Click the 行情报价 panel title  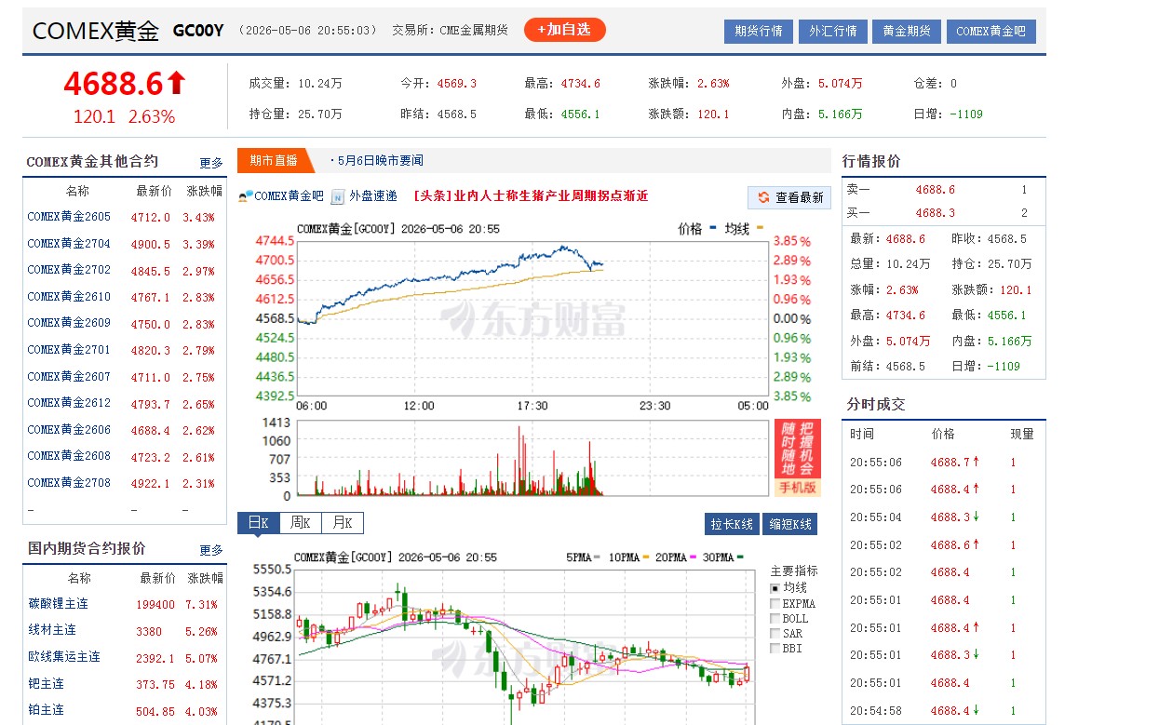point(871,161)
